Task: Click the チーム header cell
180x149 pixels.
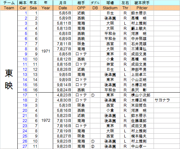Action: click(9, 3)
